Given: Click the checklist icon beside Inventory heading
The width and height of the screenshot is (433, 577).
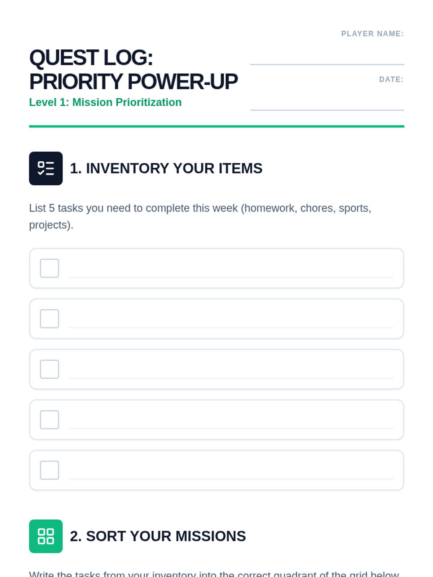Looking at the screenshot, I should pyautogui.click(x=46, y=168).
